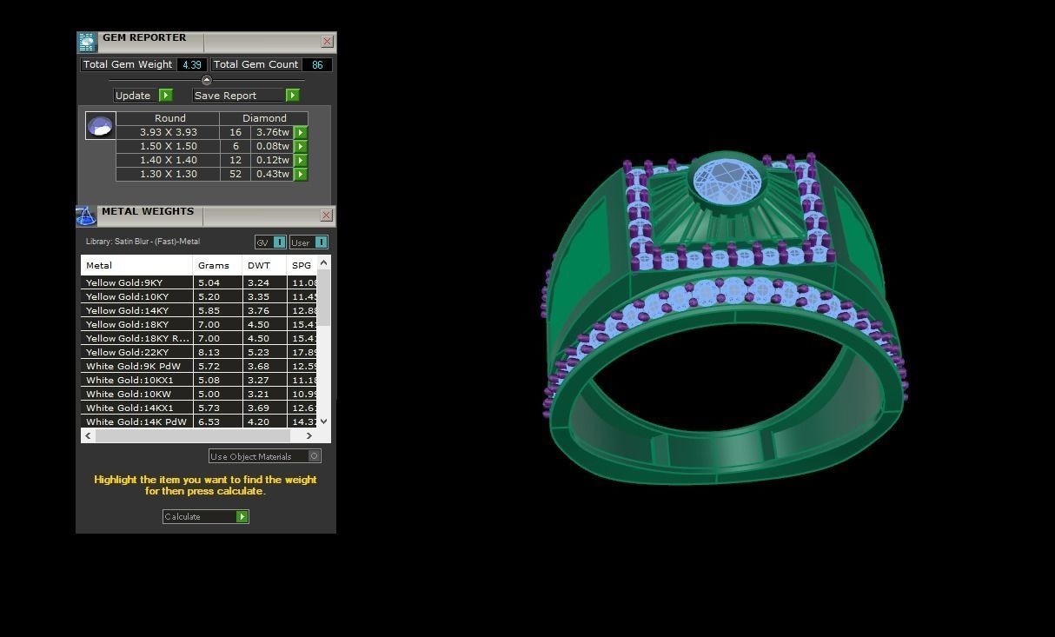Close the Metal Weights panel
1055x637 pixels.
[327, 216]
